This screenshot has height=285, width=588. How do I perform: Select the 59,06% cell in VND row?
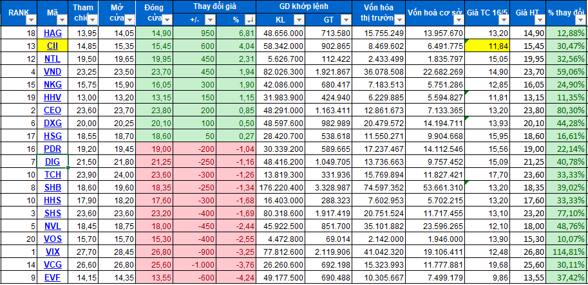(x=567, y=72)
